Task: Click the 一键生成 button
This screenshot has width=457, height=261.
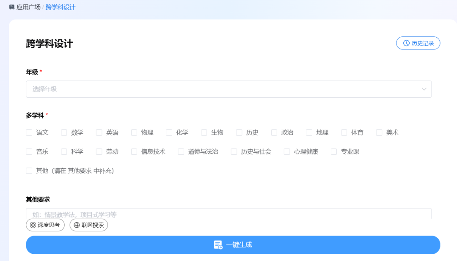Action: click(x=233, y=245)
